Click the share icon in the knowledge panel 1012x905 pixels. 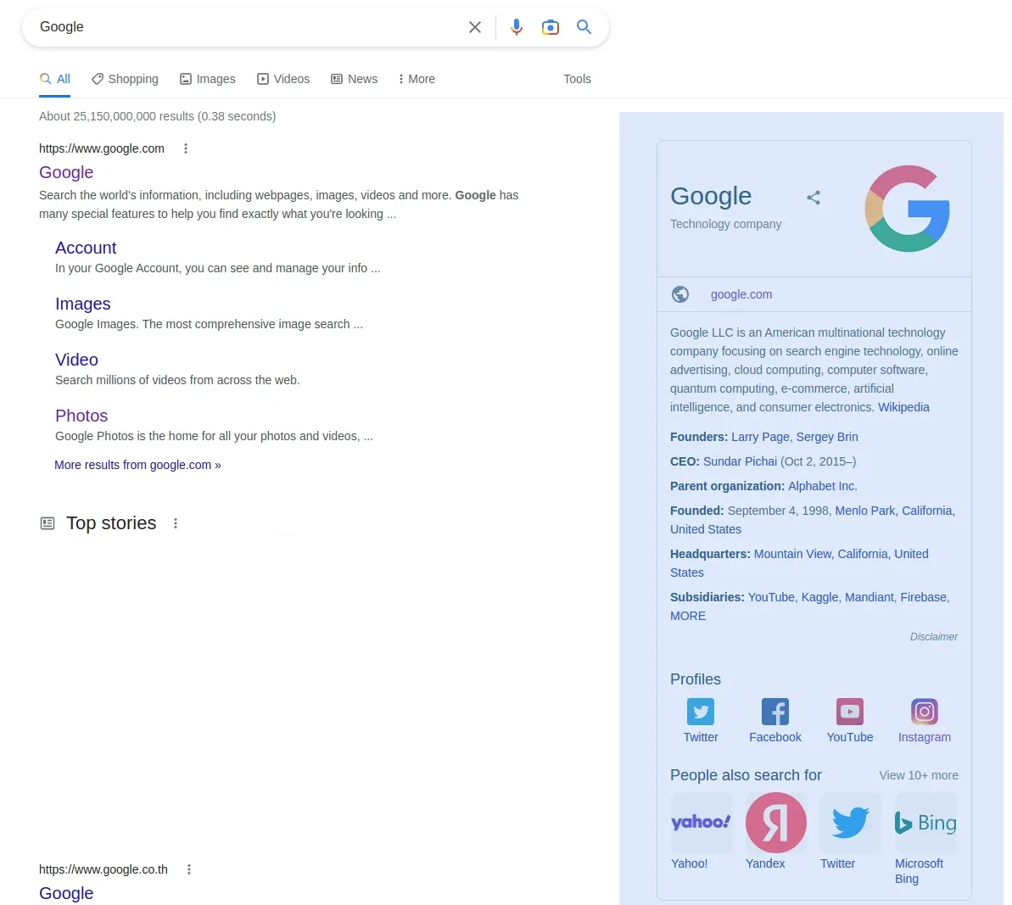coord(814,197)
